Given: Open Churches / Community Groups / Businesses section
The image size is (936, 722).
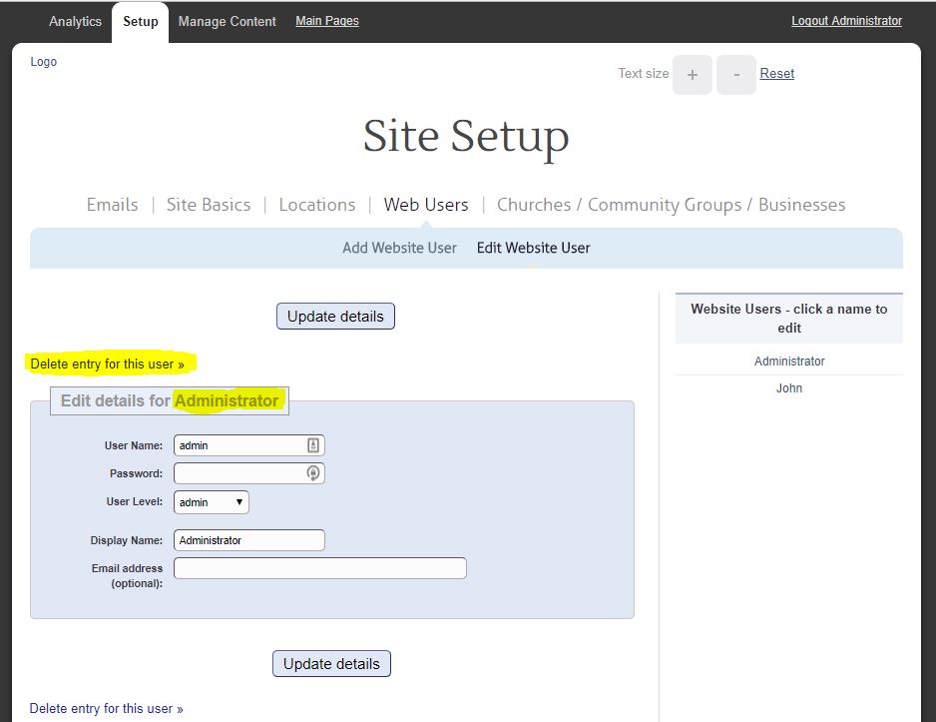Looking at the screenshot, I should click(x=671, y=205).
